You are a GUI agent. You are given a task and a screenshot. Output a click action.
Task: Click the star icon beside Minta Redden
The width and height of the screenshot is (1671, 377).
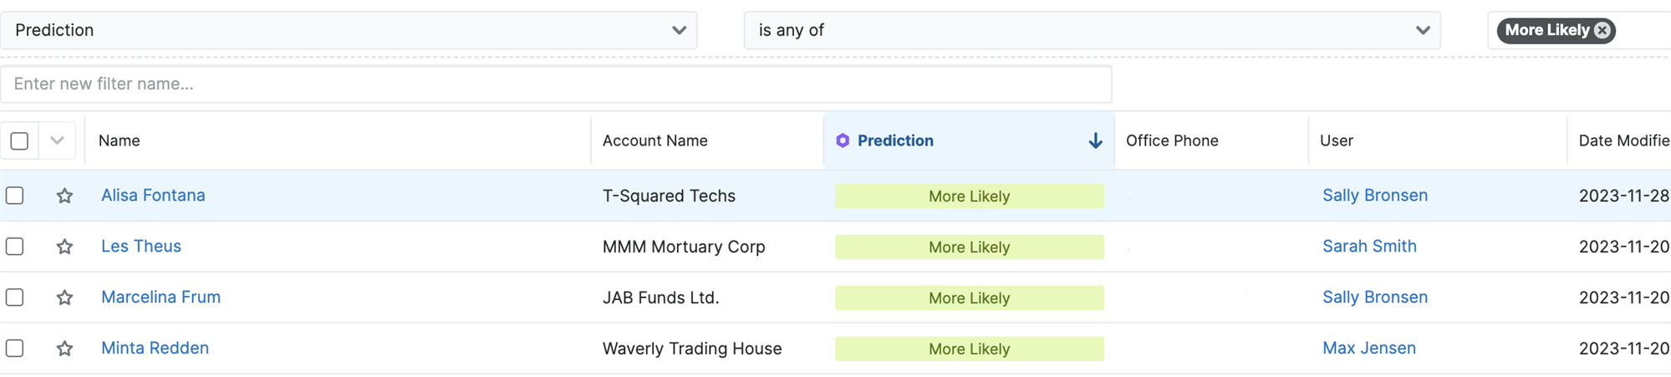[x=64, y=349]
